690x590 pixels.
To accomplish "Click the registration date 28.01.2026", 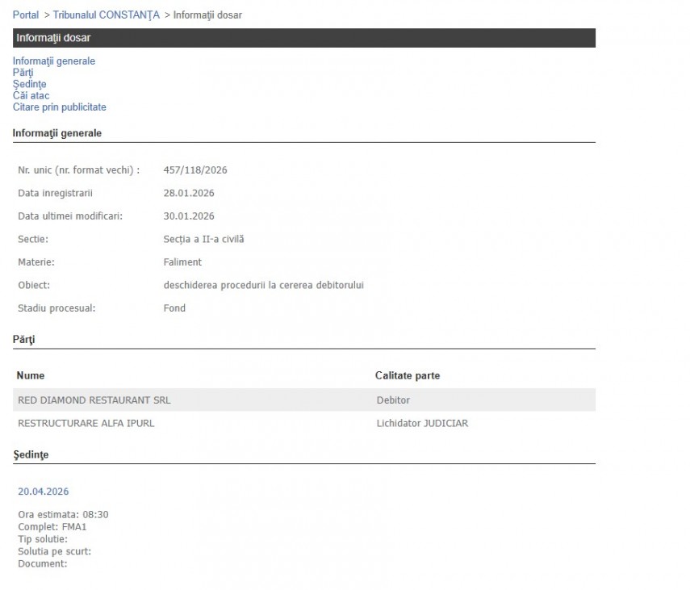I will [189, 194].
